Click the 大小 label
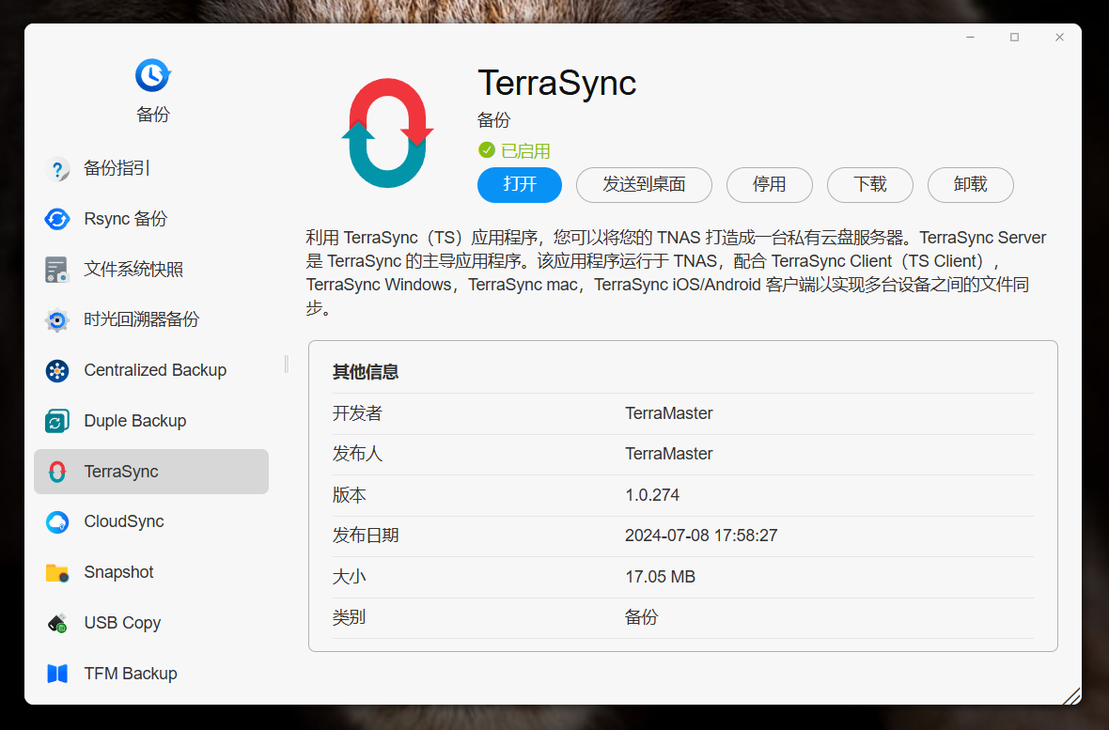Image resolution: width=1109 pixels, height=730 pixels. click(350, 577)
